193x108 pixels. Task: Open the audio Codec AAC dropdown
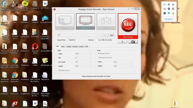[x=123, y=62]
